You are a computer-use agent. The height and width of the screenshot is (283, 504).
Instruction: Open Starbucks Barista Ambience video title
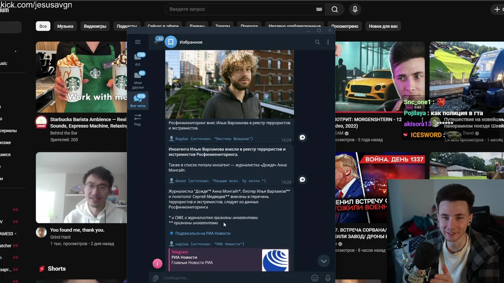click(88, 123)
